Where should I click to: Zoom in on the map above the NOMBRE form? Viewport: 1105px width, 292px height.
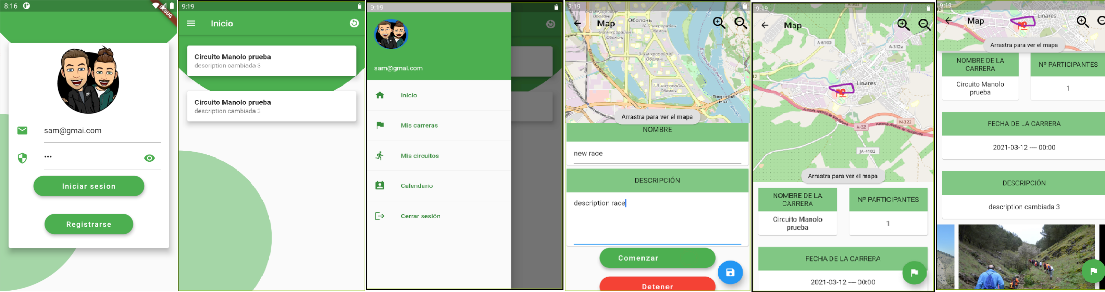tap(719, 23)
